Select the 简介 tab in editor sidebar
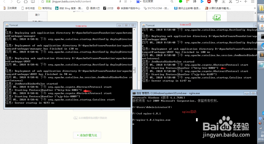Viewport: 264px width, 144px height. (x=37, y=15)
